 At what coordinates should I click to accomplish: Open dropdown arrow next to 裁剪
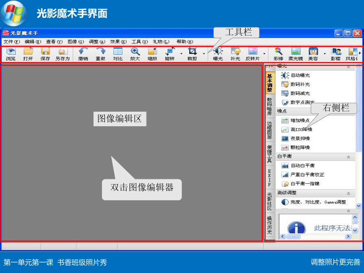[204, 54]
